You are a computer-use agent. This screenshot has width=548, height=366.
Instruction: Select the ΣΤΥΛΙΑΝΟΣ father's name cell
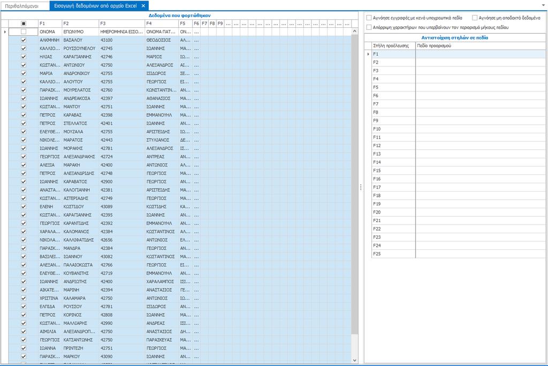(162, 140)
